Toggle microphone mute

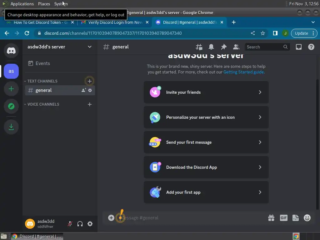[x=70, y=224]
